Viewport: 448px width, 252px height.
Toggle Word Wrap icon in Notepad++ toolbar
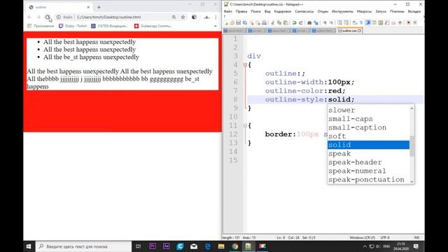[x=355, y=22]
